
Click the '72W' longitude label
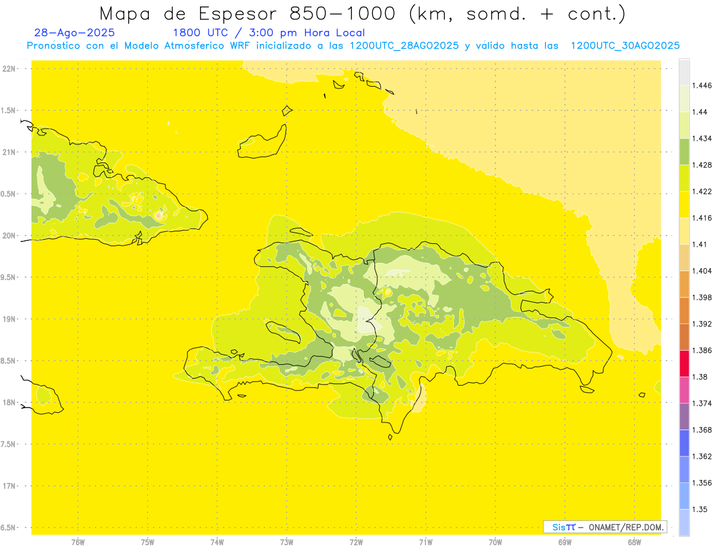coord(356,542)
